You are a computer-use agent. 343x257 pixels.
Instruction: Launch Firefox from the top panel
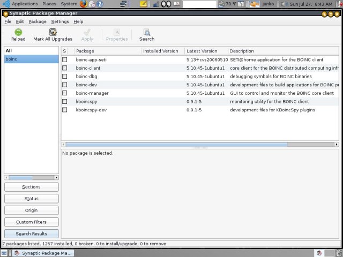point(84,4)
